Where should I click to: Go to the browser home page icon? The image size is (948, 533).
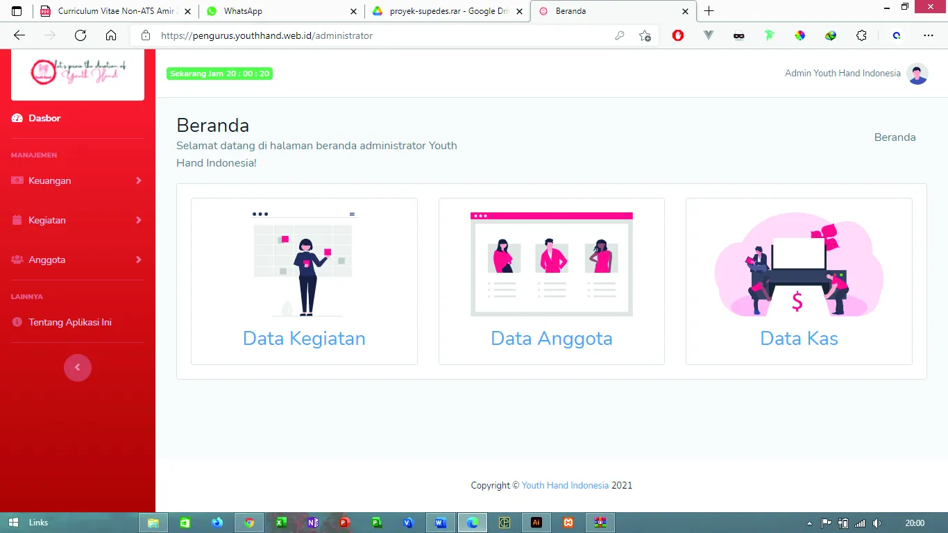click(111, 35)
